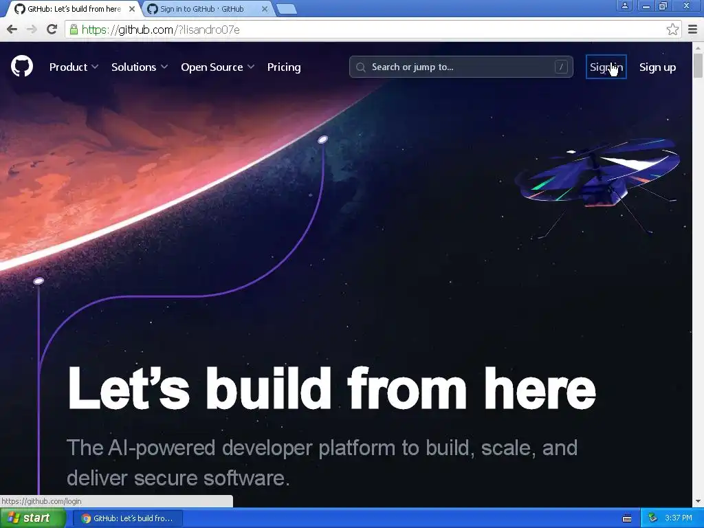Screen dimensions: 704x528
Task: Expand the Open Source dropdown menu
Action: tap(218, 67)
